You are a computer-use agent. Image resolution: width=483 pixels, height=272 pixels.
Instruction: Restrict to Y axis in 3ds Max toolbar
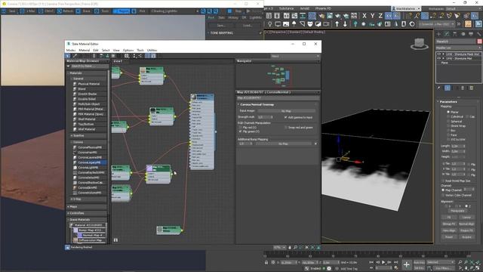point(372,16)
